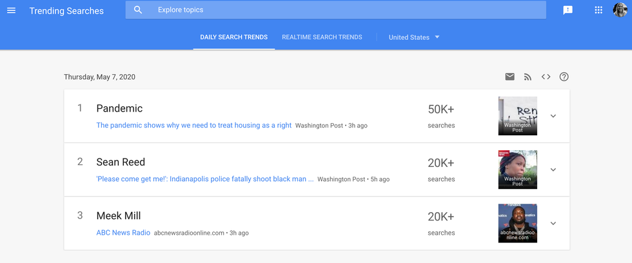The height and width of the screenshot is (263, 632).
Task: Subscribe via the email envelope icon
Action: pos(509,77)
